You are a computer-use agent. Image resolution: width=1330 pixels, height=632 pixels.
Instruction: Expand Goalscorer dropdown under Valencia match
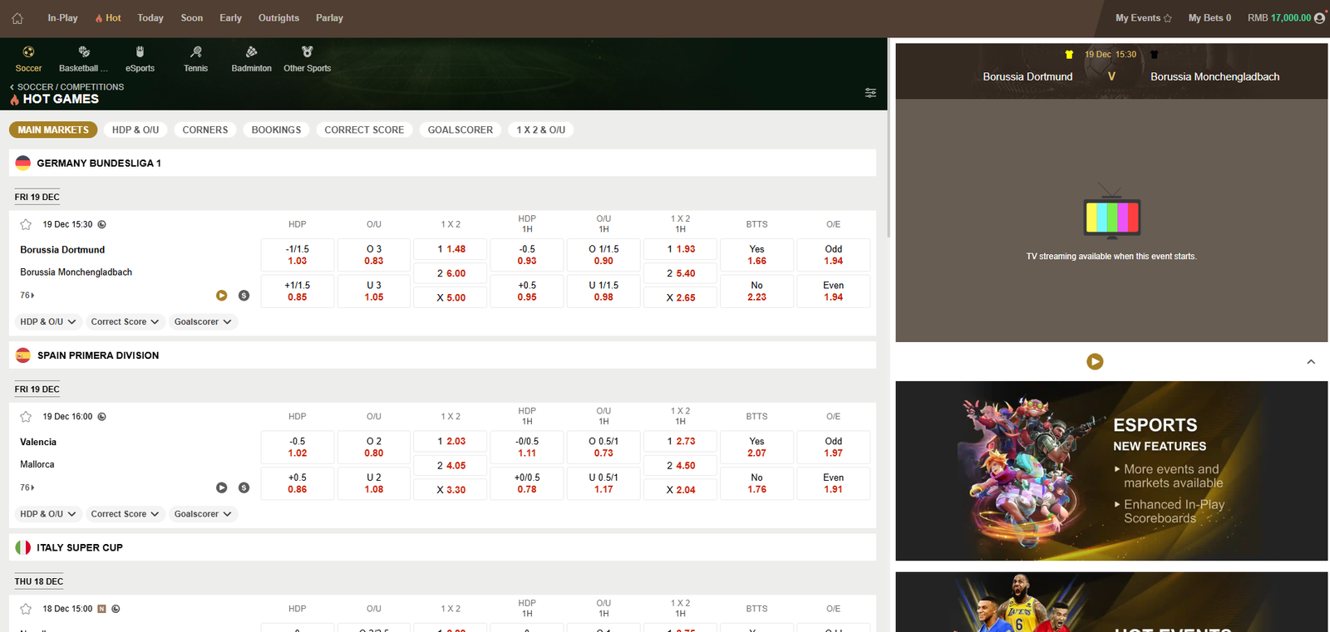[x=203, y=514]
